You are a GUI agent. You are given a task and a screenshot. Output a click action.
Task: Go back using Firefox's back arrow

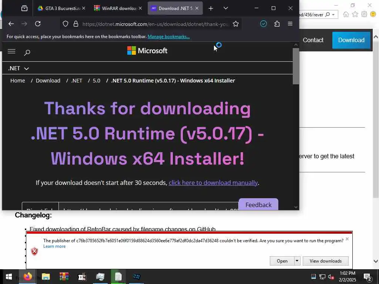pos(11,24)
